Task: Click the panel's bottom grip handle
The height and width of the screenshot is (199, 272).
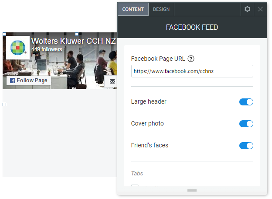Action: click(x=192, y=190)
